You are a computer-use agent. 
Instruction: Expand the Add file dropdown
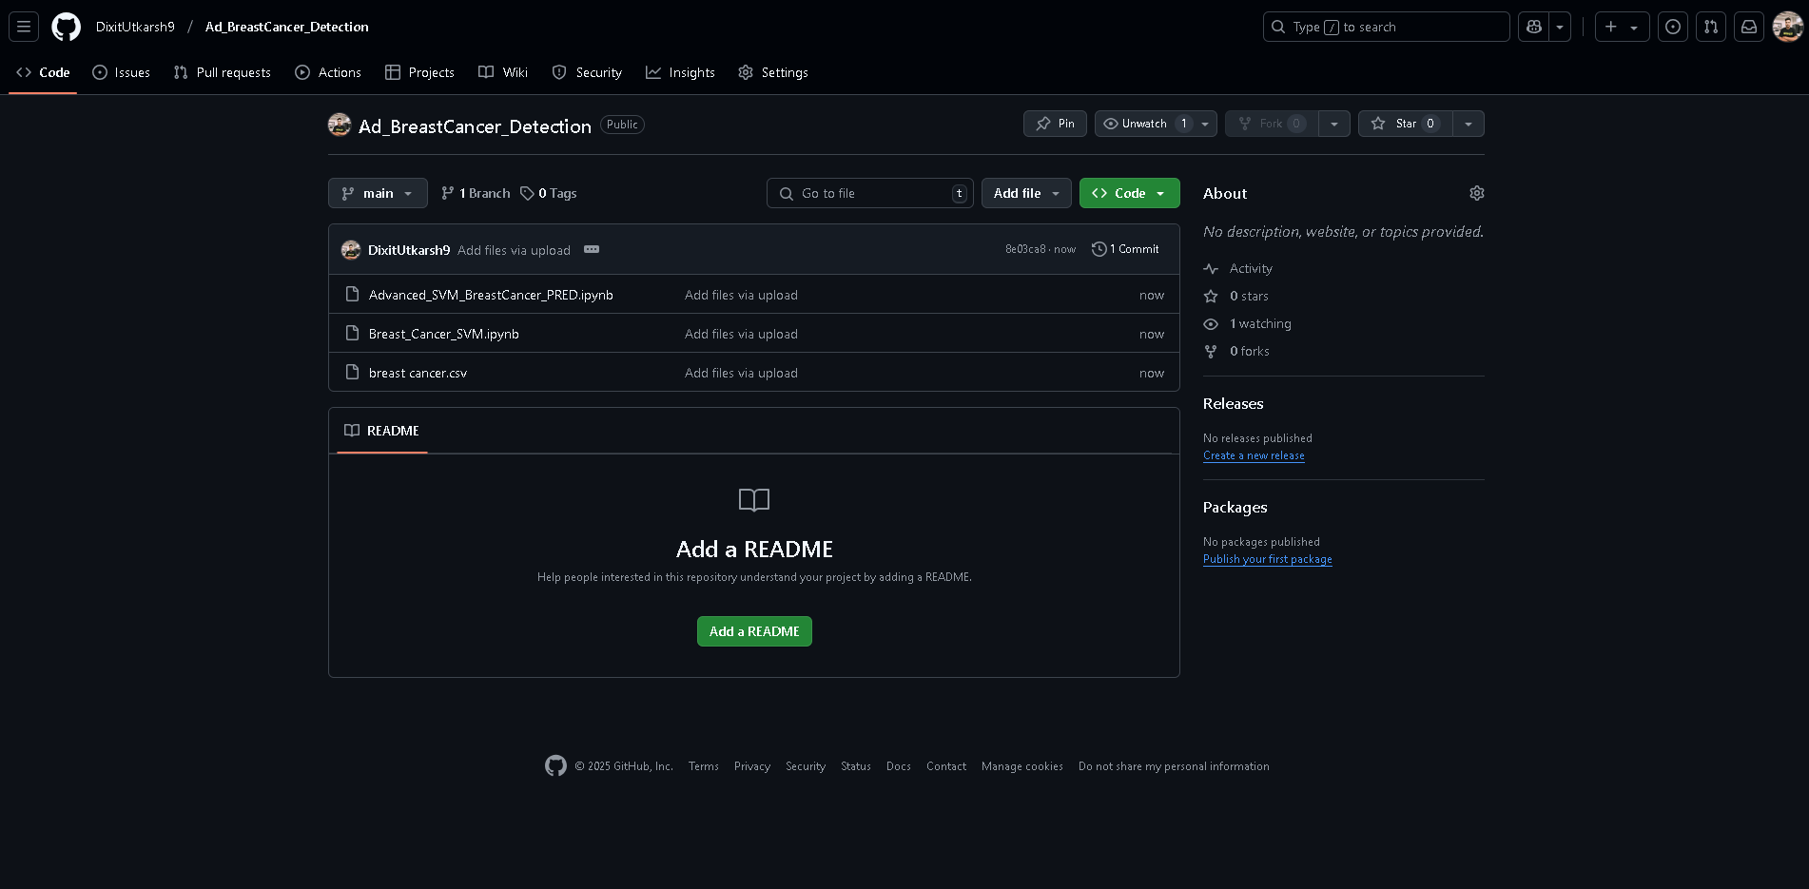(x=1026, y=193)
